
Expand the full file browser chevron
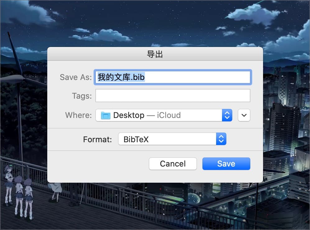(244, 115)
